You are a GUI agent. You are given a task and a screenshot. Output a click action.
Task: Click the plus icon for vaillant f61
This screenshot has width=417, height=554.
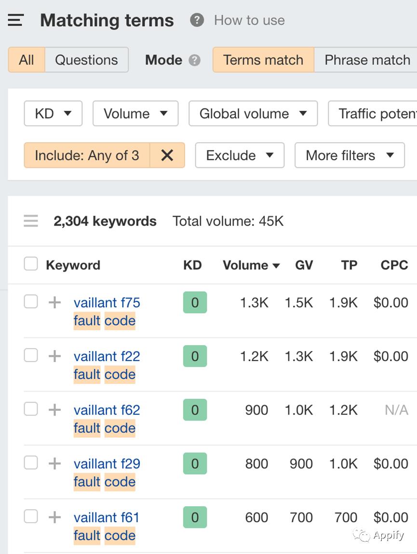pyautogui.click(x=55, y=517)
